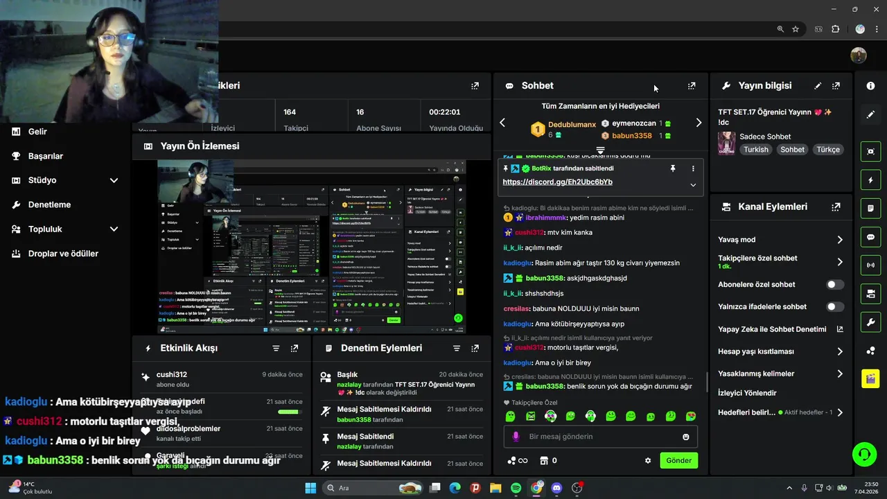
Task: Open Yapay Zeka ile Sohbet Denetimi link
Action: coord(780,329)
